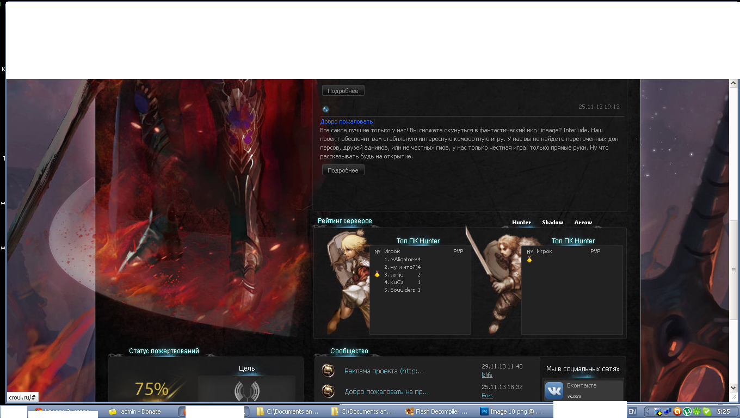Click the left Топ ПК Hunter title
Viewport: 740px width, 418px height.
(x=418, y=241)
